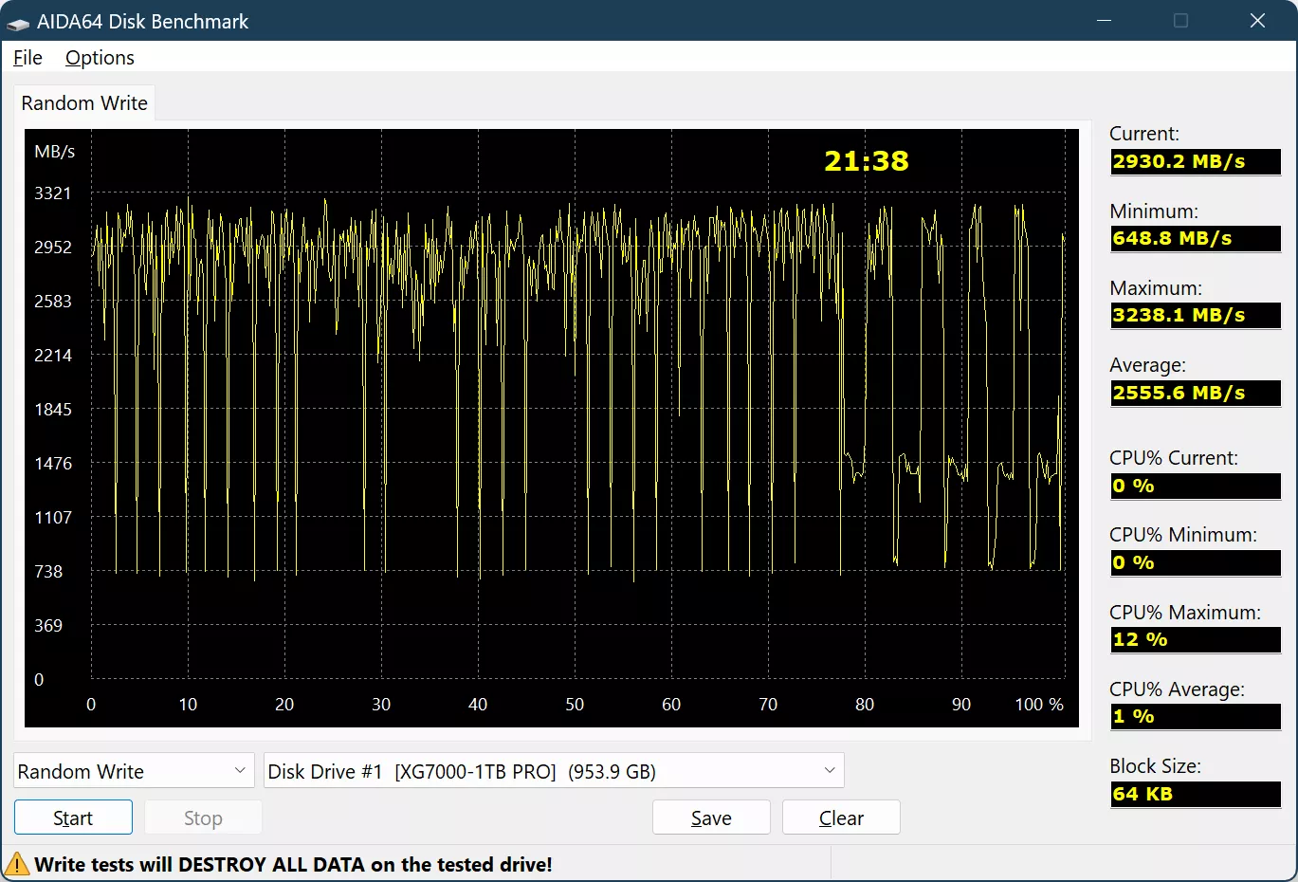Open the File menu
Image resolution: width=1298 pixels, height=882 pixels.
click(x=27, y=58)
